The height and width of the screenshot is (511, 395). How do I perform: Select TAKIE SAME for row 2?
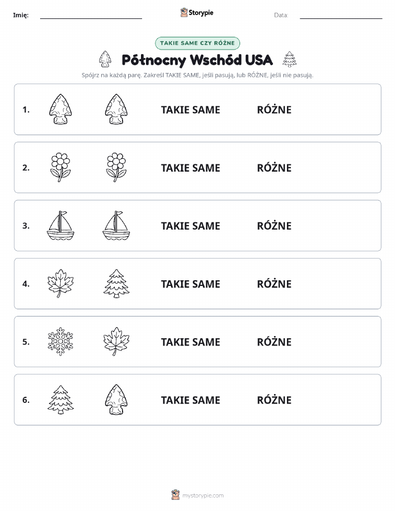pos(191,168)
